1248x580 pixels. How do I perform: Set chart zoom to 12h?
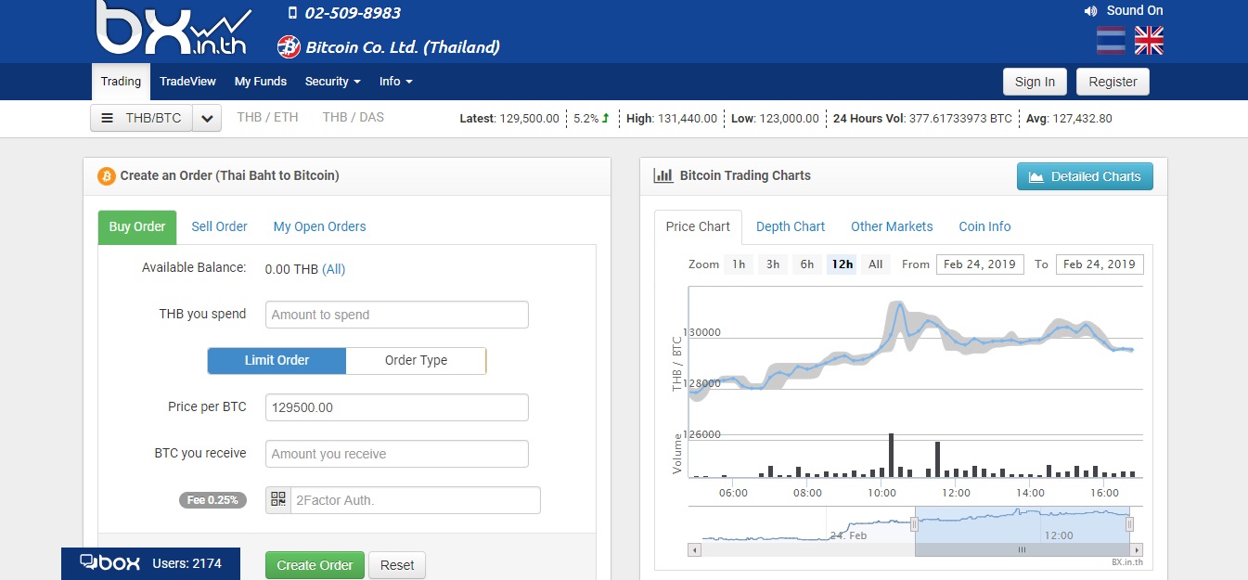pos(842,264)
